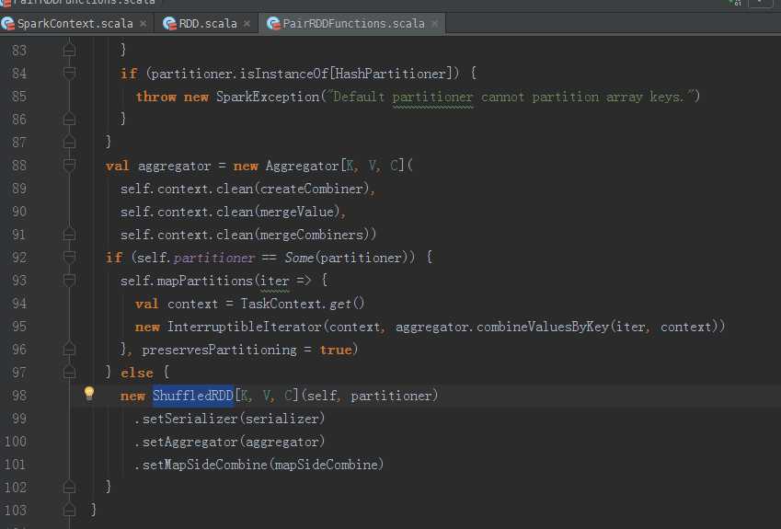781x529 pixels.
Task: Toggle fold marker at line 86
Action: [69, 119]
